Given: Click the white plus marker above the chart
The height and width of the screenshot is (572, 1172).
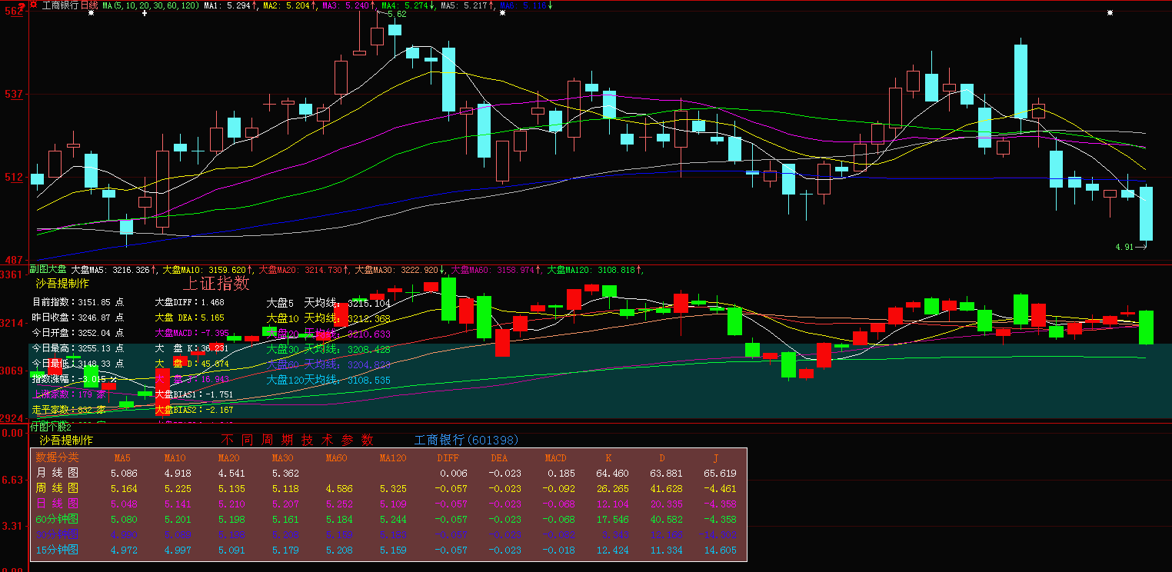Looking at the screenshot, I should point(145,13).
